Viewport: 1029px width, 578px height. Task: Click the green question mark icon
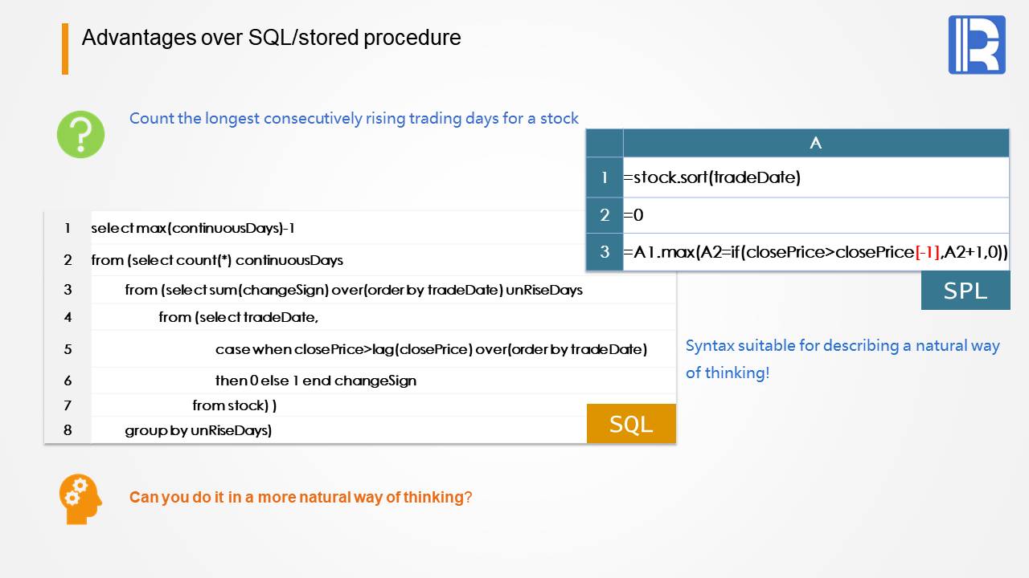[80, 134]
